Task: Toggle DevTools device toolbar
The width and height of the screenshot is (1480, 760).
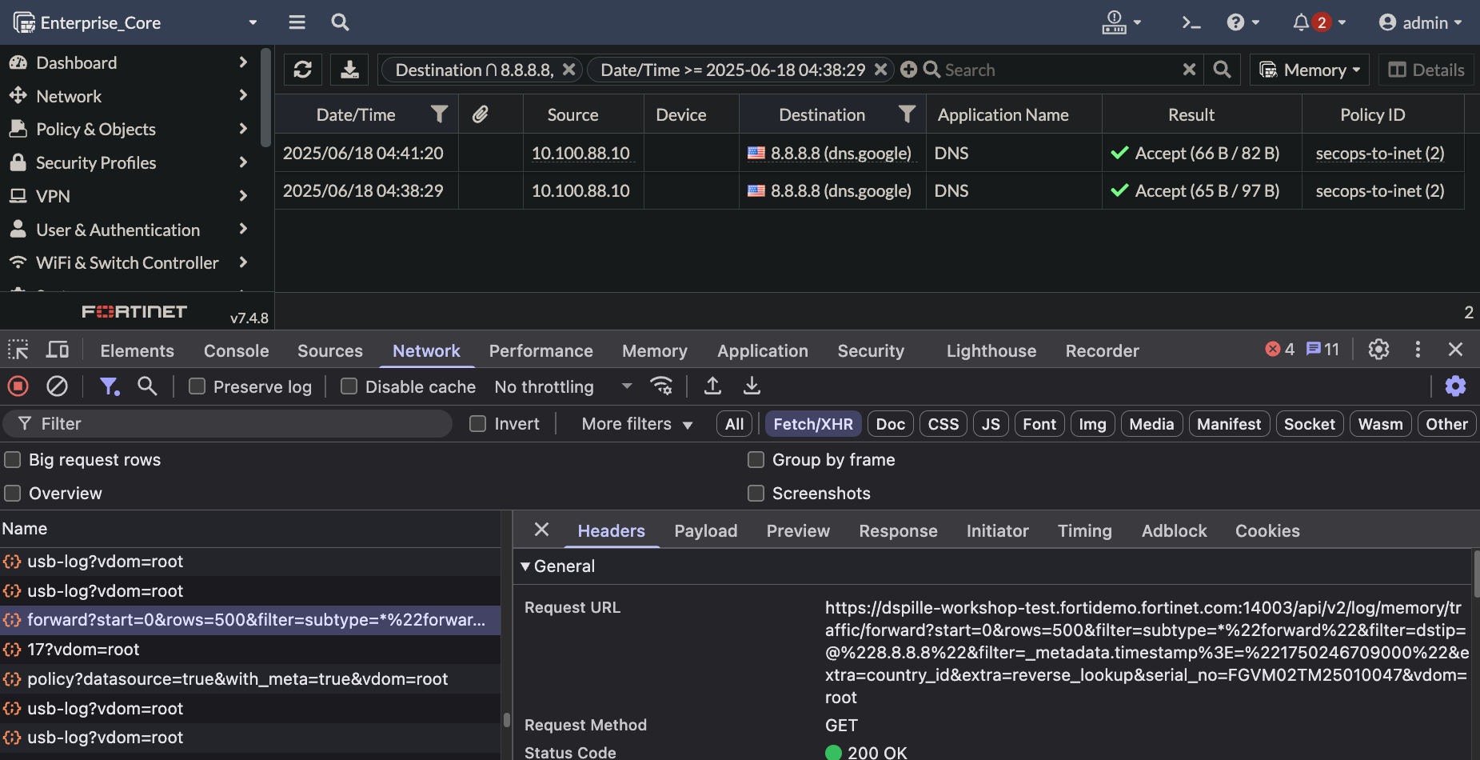Action: point(58,350)
